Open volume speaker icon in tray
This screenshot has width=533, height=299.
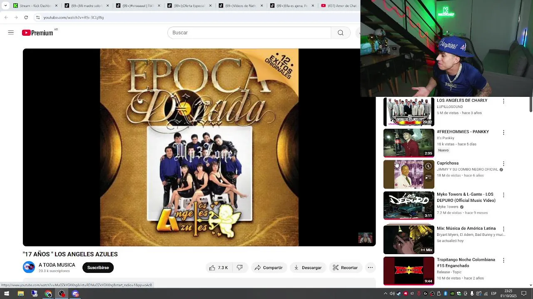point(392,294)
